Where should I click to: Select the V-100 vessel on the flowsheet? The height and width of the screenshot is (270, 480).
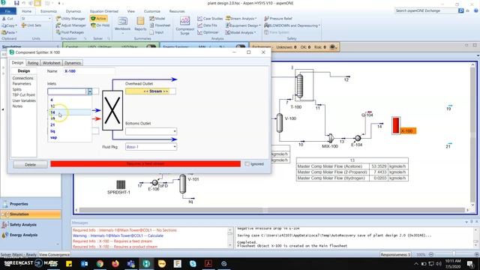tap(280, 123)
